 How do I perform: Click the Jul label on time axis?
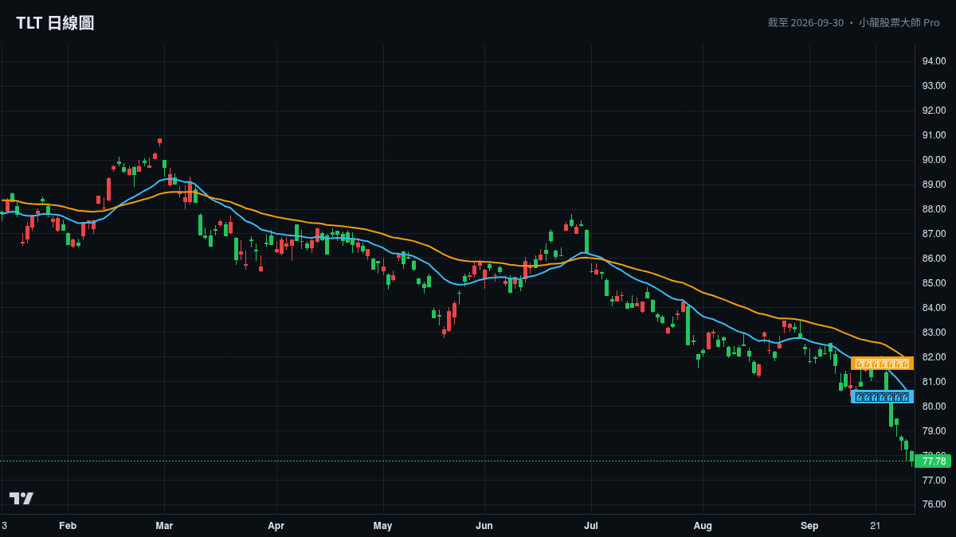tap(591, 526)
